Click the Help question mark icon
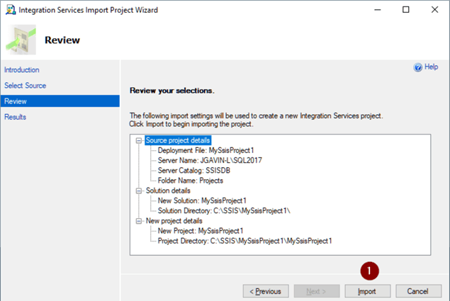The height and width of the screenshot is (301, 450). (x=418, y=67)
